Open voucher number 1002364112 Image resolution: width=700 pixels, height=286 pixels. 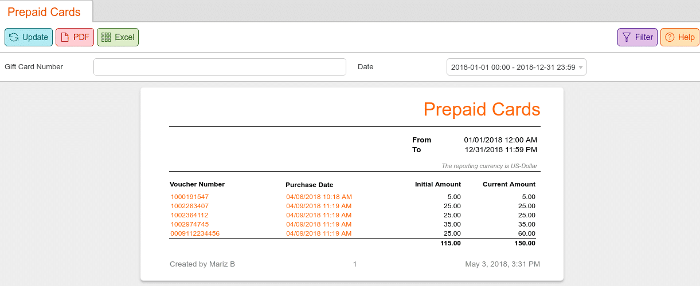click(189, 215)
